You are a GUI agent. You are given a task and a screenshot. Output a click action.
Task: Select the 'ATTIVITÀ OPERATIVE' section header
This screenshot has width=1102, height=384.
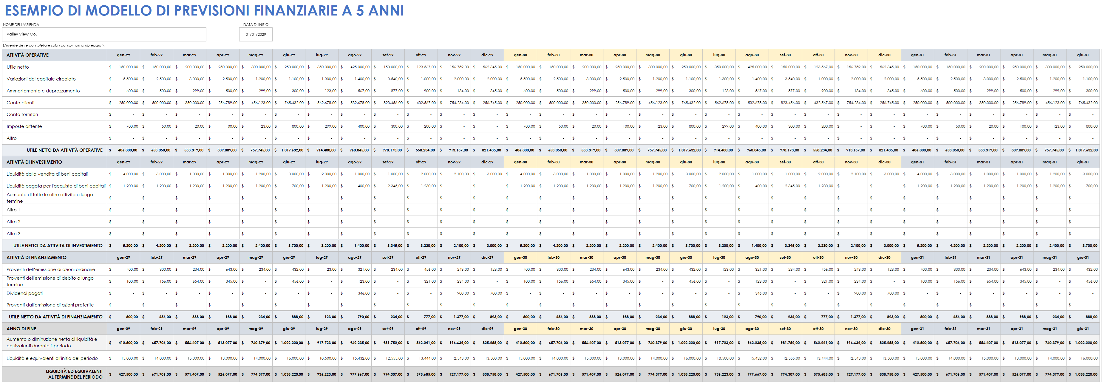tap(28, 55)
